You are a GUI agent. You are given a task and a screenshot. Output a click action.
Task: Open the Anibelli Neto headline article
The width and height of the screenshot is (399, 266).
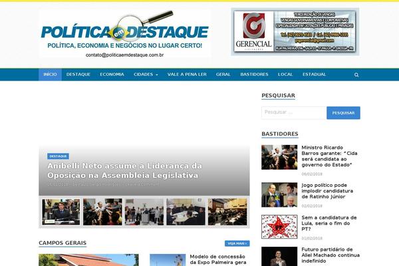point(125,170)
